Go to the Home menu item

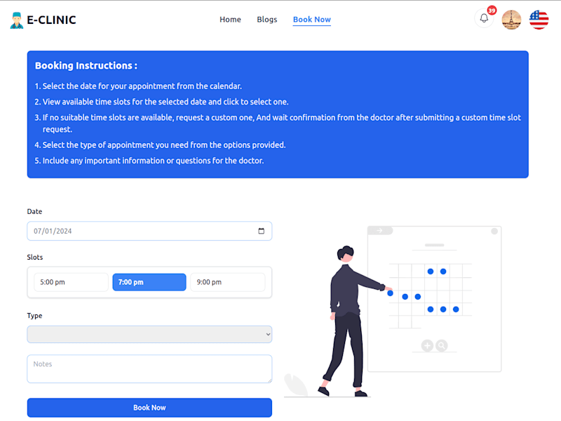pyautogui.click(x=230, y=20)
